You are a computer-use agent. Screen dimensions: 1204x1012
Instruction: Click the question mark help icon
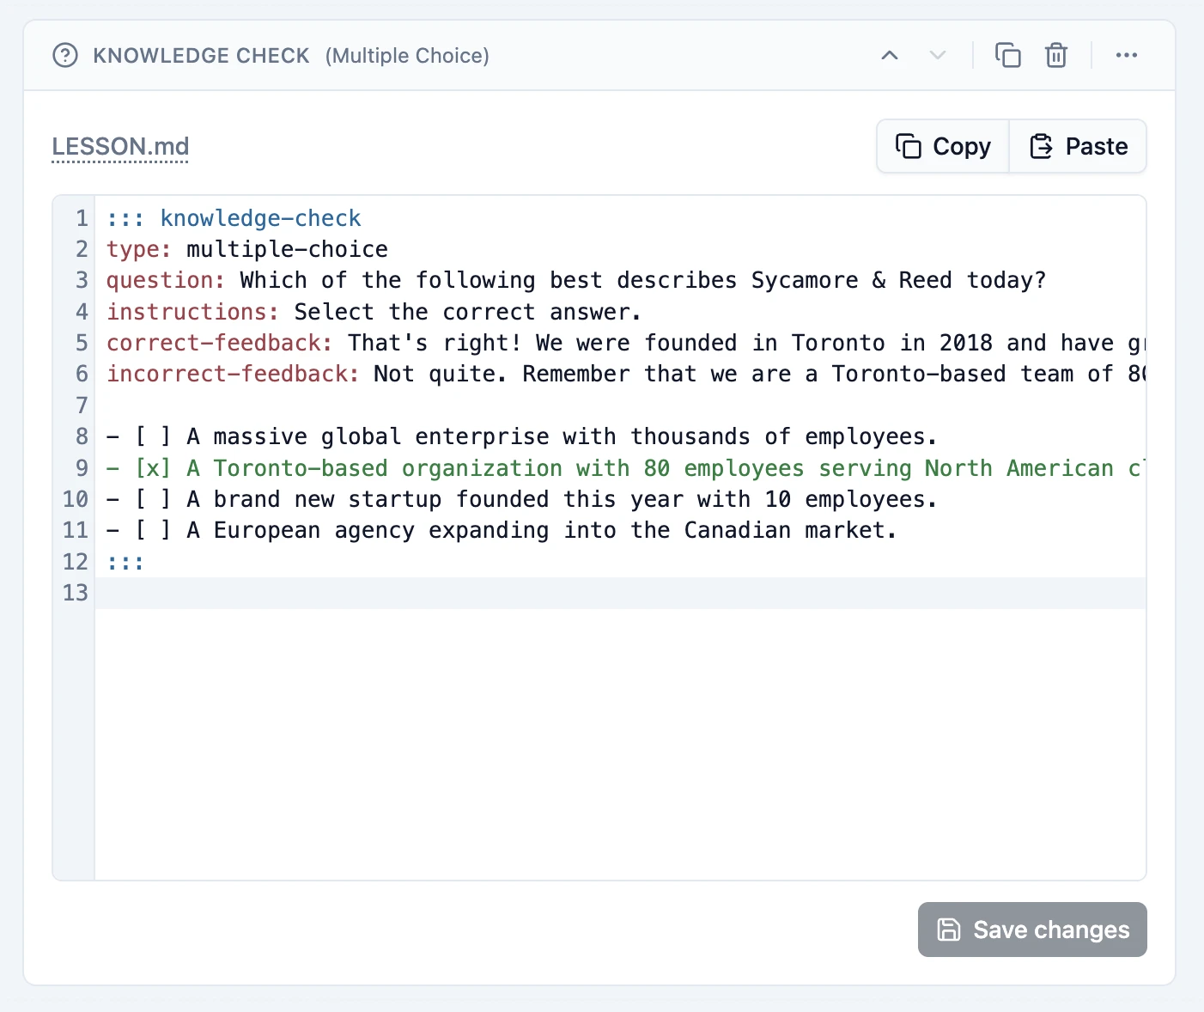(x=65, y=56)
